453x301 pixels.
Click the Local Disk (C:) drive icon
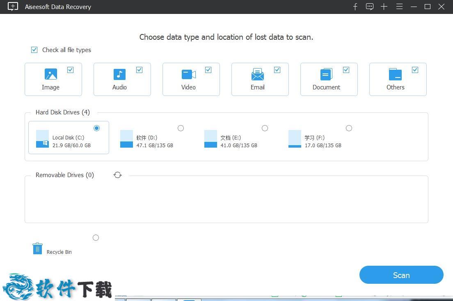[x=43, y=139]
